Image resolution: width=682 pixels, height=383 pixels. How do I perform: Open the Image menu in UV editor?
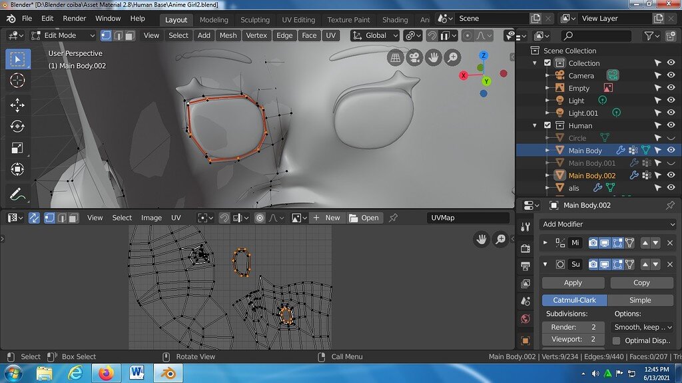coord(151,218)
